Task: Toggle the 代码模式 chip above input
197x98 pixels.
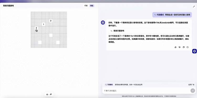Action: tap(109, 85)
